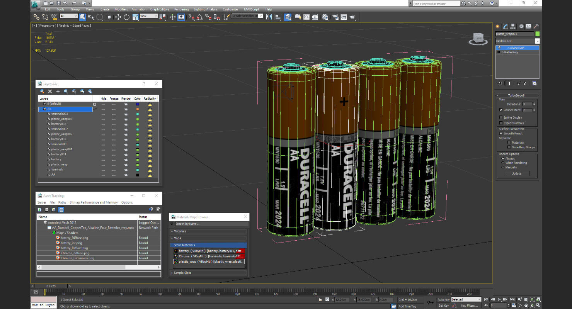The width and height of the screenshot is (572, 309).
Task: Open the Rendering menu
Action: tap(181, 9)
